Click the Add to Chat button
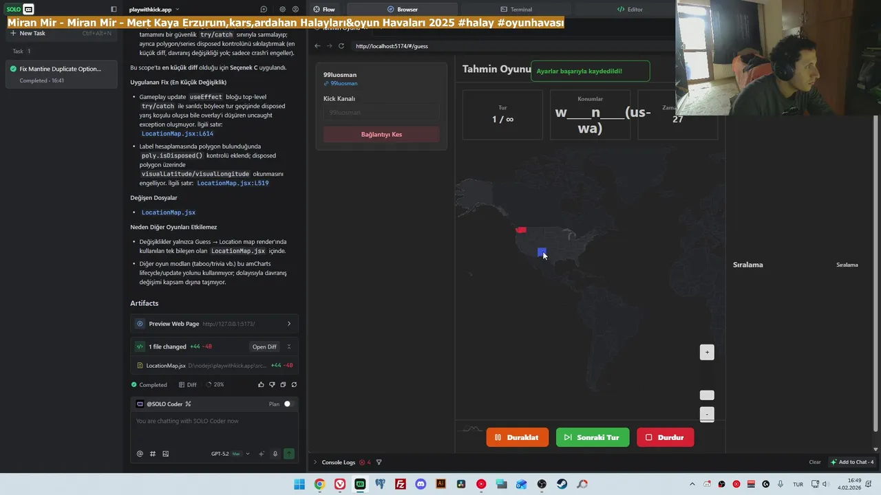This screenshot has width=881, height=495. point(852,462)
